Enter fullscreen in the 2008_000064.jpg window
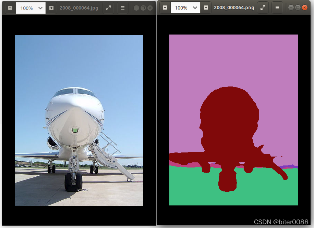 (108, 8)
